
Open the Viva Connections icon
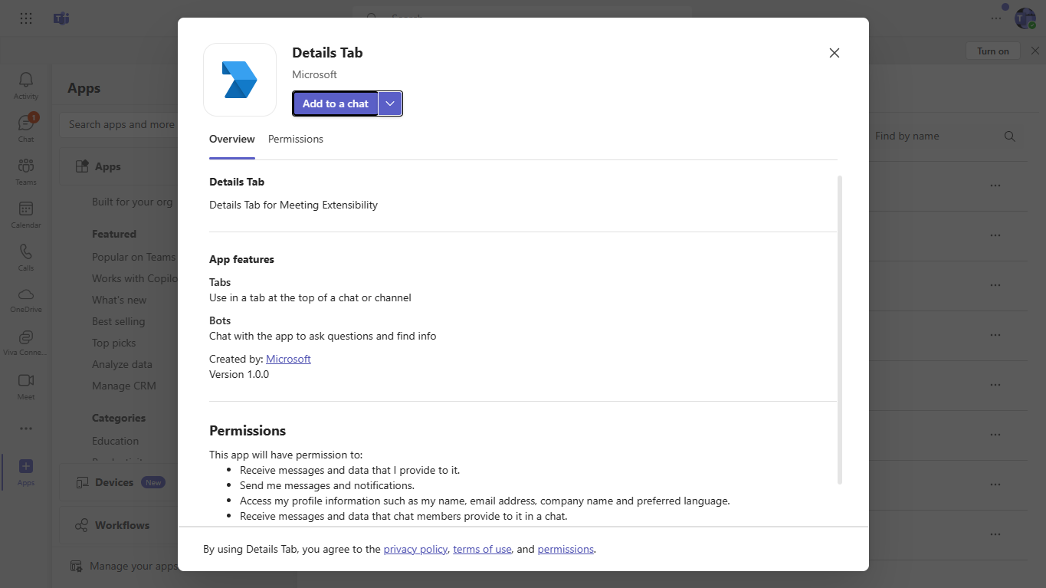26,343
